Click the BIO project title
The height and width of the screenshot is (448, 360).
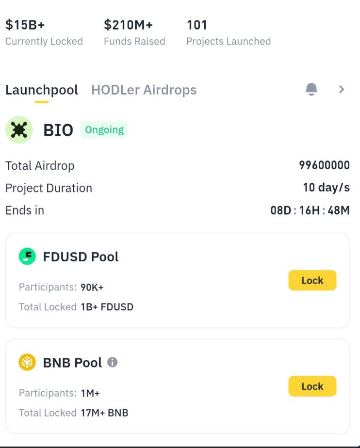coord(58,130)
